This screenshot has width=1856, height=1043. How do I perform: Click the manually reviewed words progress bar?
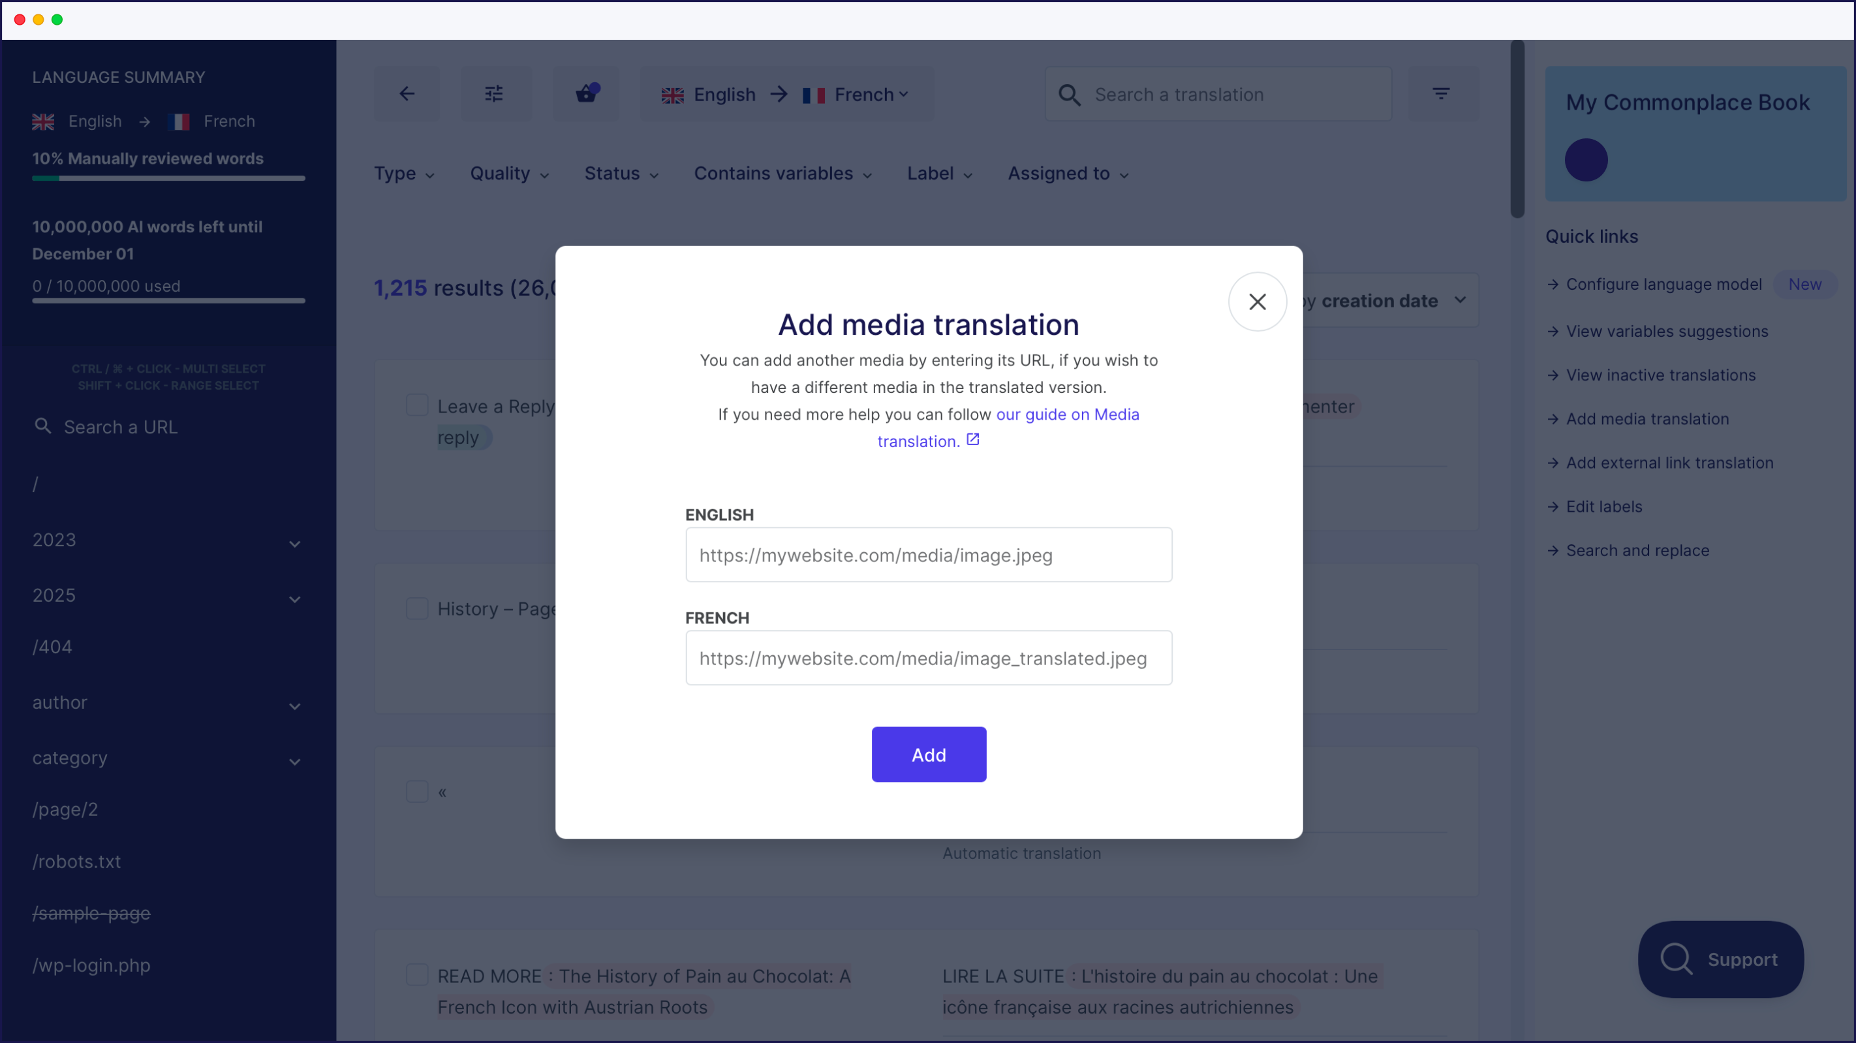coord(168,179)
